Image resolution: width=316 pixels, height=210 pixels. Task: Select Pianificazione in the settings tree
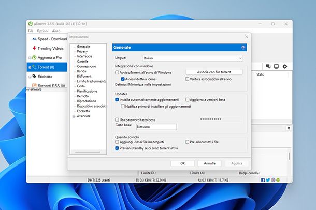(87, 91)
